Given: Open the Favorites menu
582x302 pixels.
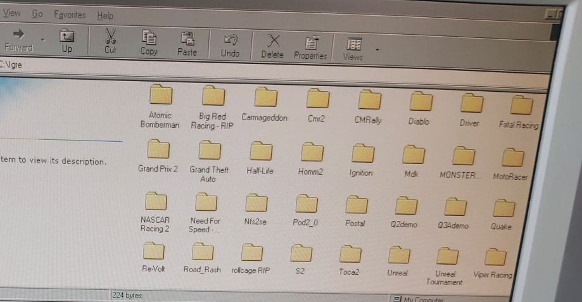Looking at the screenshot, I should [70, 14].
